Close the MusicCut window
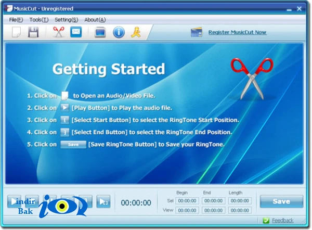Viewport: 312px width, 230px height. pos(300,9)
